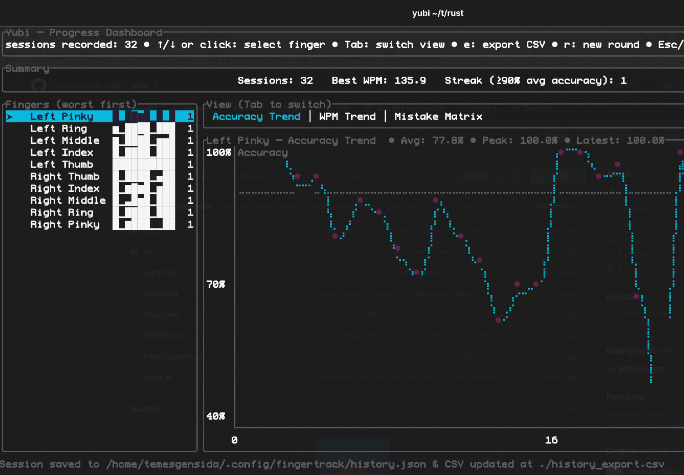Click the x-axis label 0
Viewport: 684px width, 475px height.
[x=234, y=440]
